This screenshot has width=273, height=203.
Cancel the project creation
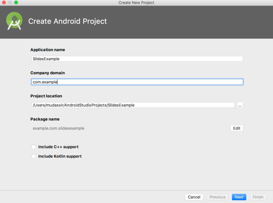(194, 197)
